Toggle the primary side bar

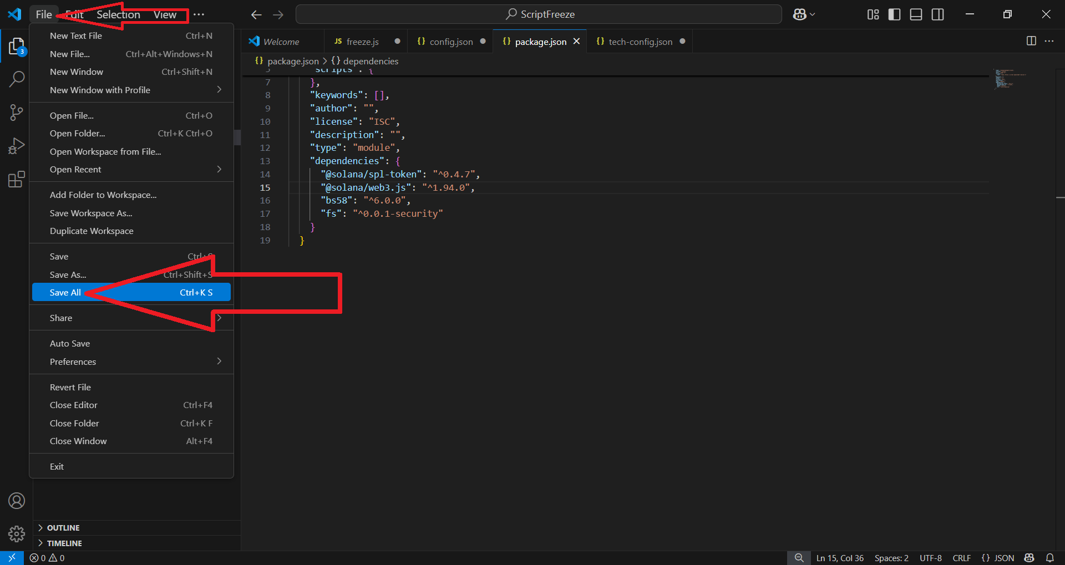click(894, 14)
